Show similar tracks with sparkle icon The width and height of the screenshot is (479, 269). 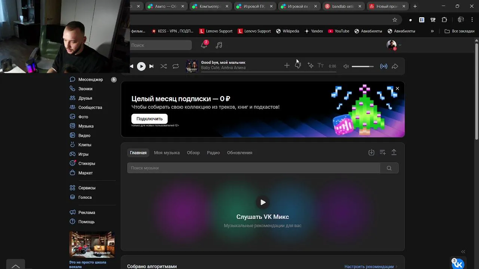coord(310,66)
